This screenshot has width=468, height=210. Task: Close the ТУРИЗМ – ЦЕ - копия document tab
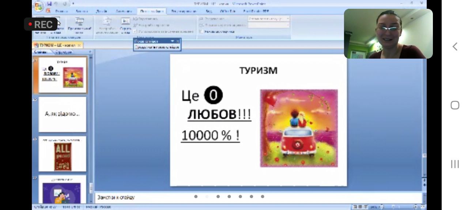[x=80, y=45]
